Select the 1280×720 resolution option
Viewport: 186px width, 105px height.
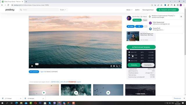(x=129, y=52)
